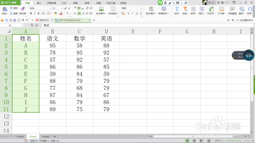Switch to Normal view in status bar
This screenshot has width=255, height=143.
(187, 141)
